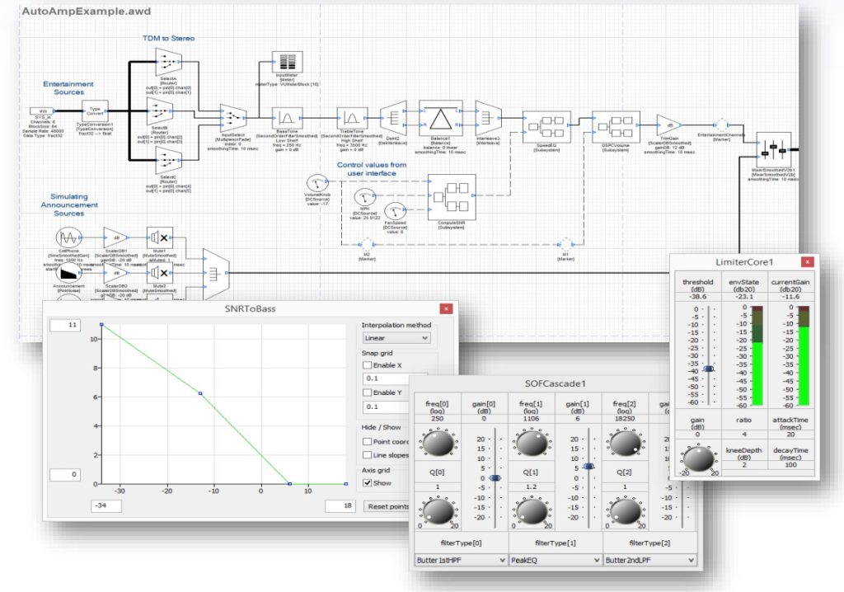The width and height of the screenshot is (844, 592).
Task: Click the CellPhone sine generator block
Action: tap(69, 238)
